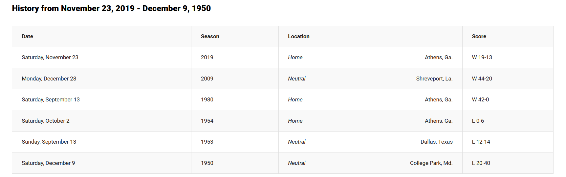Click the W 19-13 score

click(482, 57)
